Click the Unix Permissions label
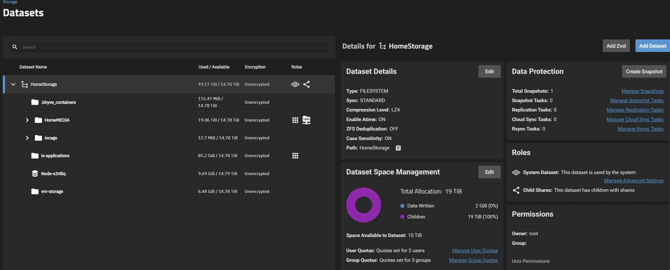 [x=530, y=261]
